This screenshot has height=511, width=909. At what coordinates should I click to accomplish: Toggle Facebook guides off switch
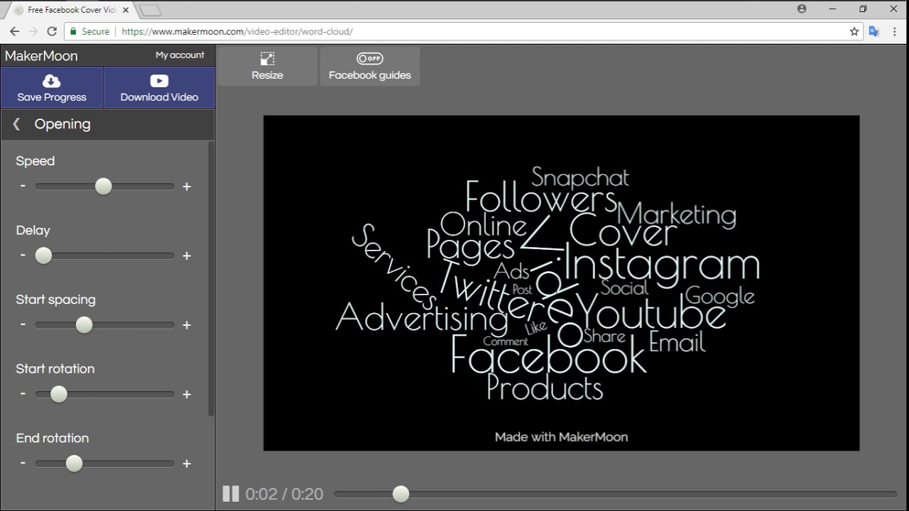click(369, 59)
